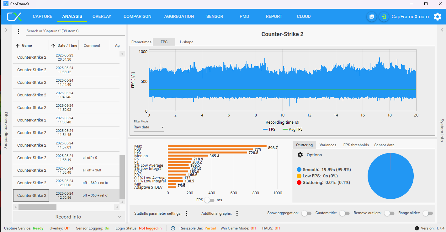
Task: Turn on Remove outliers switch
Action: pyautogui.click(x=389, y=213)
